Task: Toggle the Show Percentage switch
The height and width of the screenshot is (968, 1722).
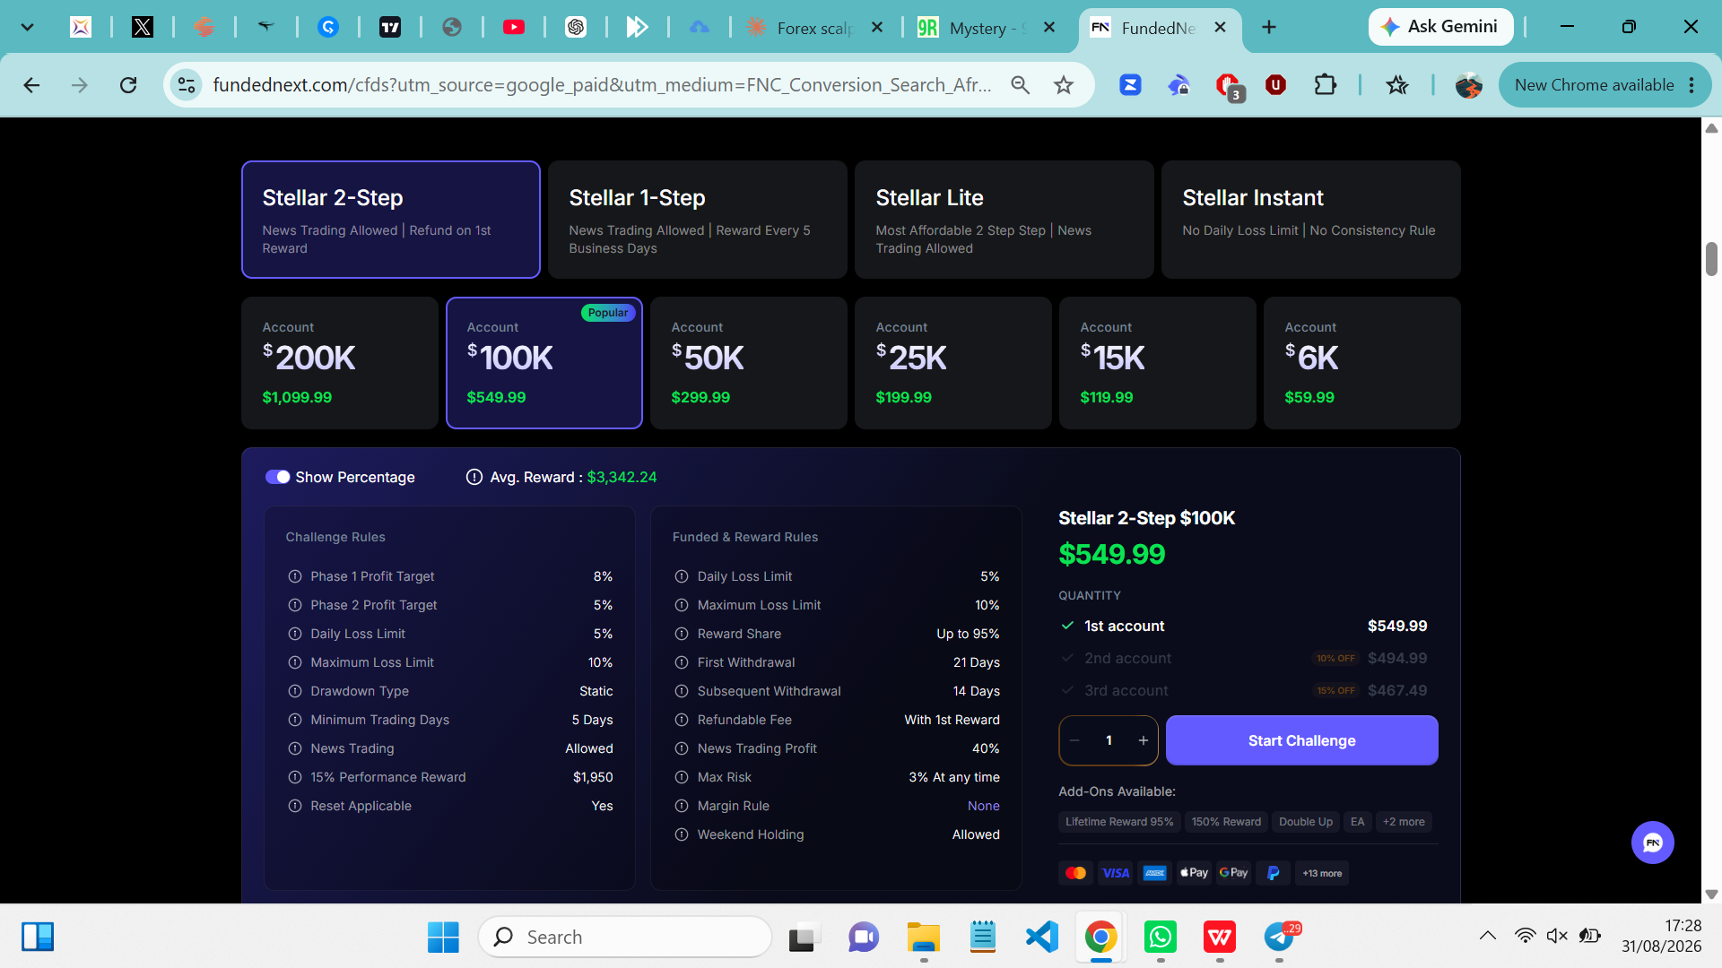Action: click(277, 477)
